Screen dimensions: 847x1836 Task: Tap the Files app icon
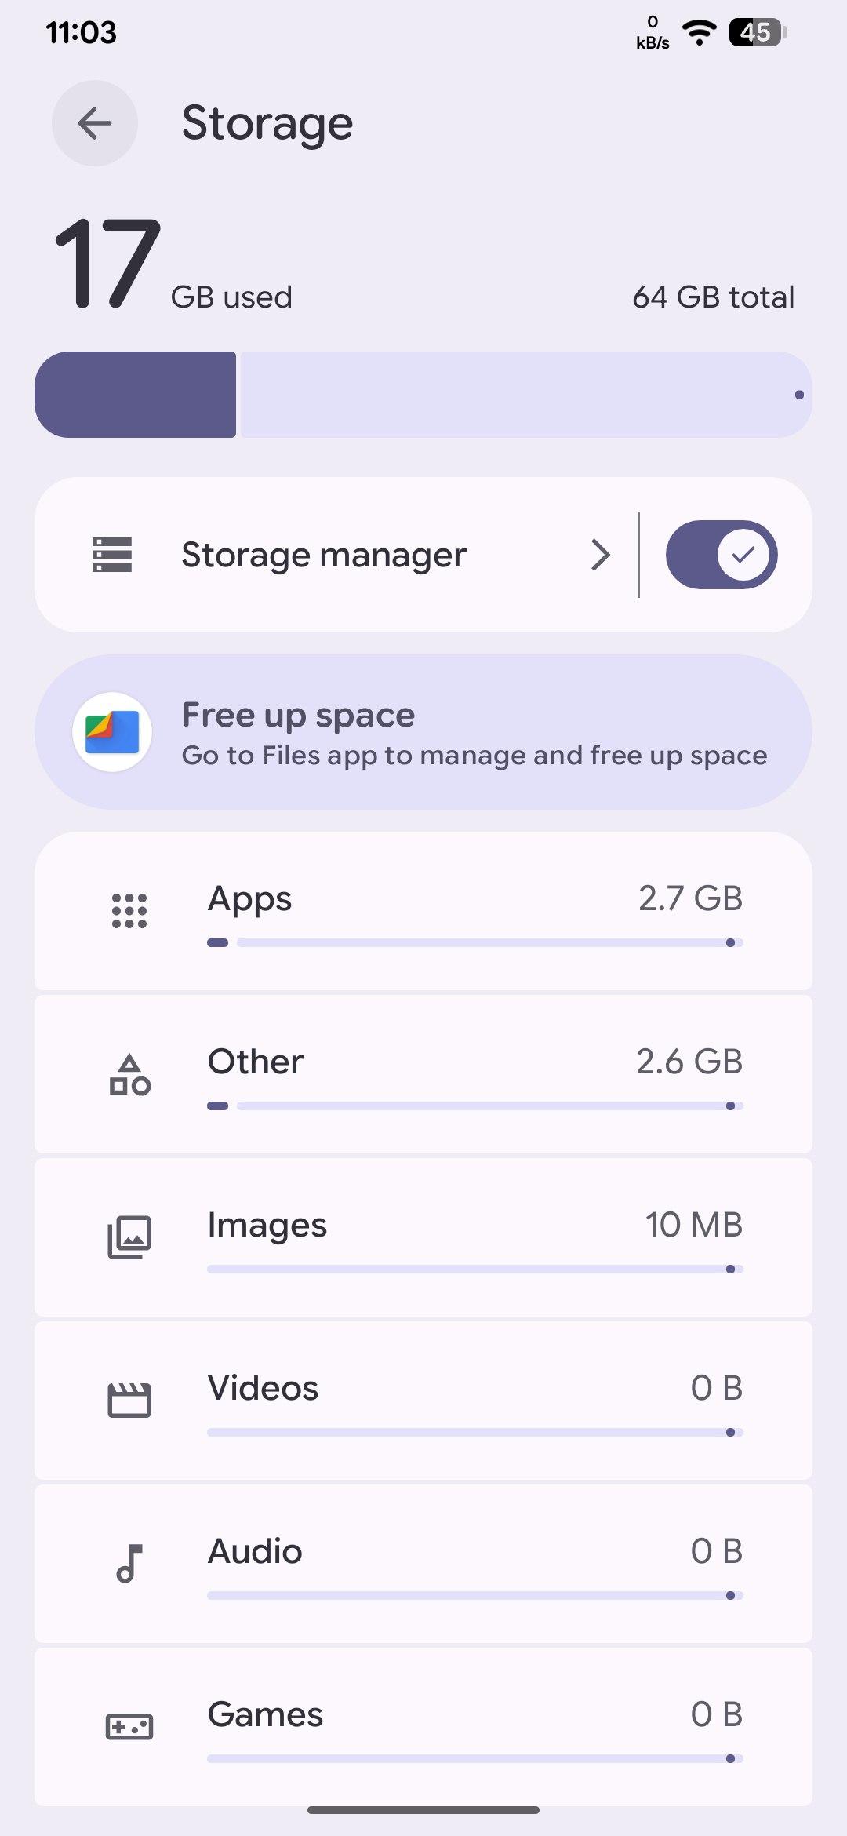tap(112, 732)
